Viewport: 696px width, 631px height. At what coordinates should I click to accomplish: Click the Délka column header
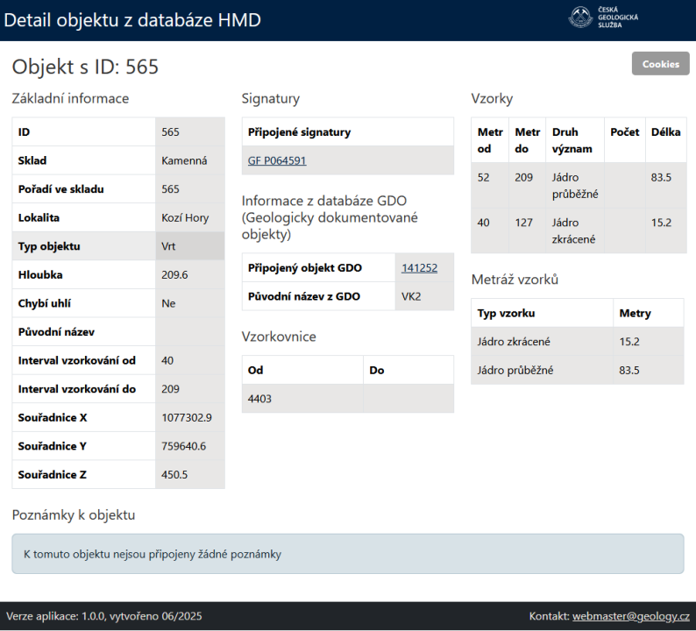pos(664,132)
